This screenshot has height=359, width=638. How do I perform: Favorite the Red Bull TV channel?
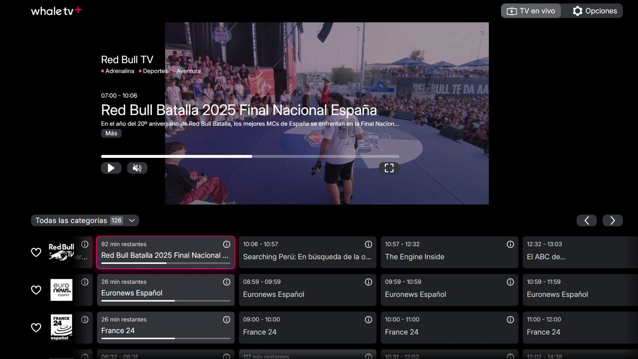[x=36, y=252]
